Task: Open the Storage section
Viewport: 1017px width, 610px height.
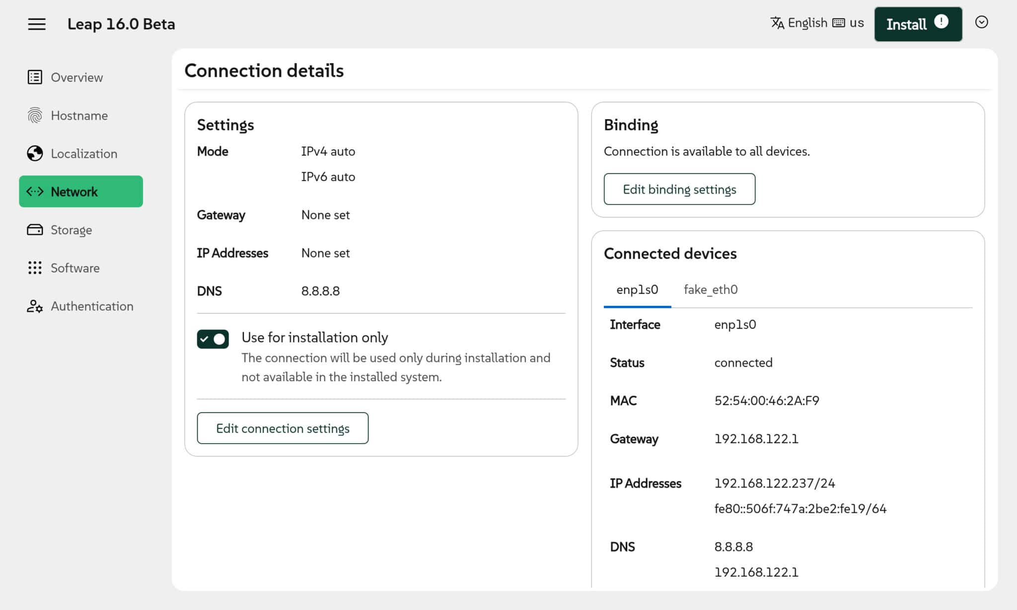Action: click(x=71, y=229)
